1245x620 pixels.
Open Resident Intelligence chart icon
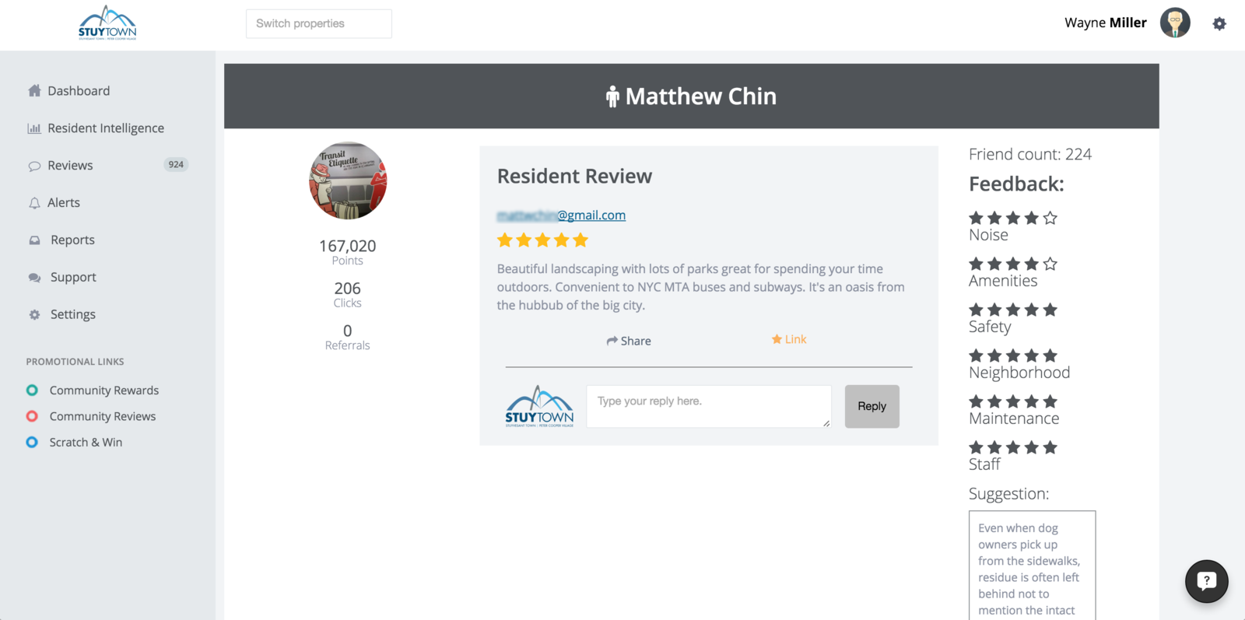(x=34, y=128)
